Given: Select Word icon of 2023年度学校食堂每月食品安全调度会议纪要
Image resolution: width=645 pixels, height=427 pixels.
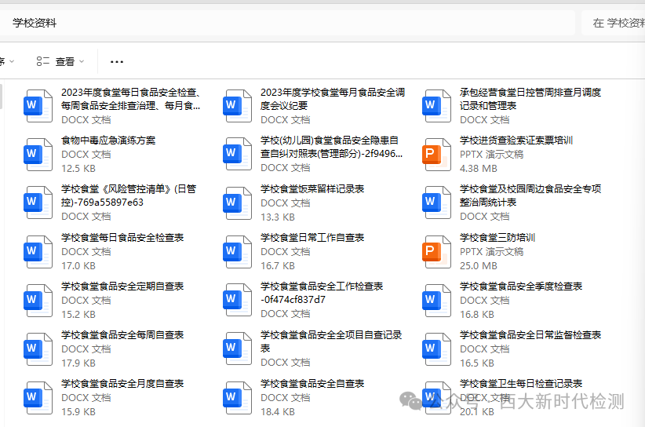Looking at the screenshot, I should pos(237,106).
